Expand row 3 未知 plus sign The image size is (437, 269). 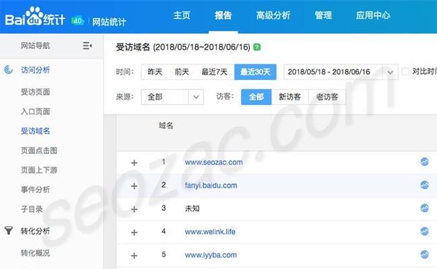tap(134, 209)
